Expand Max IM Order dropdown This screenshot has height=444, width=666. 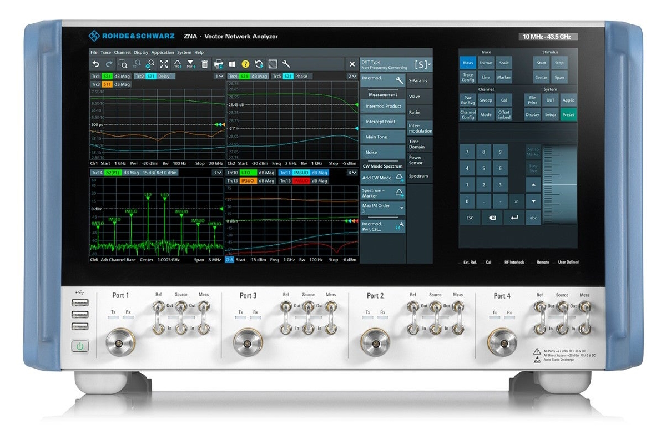383,208
